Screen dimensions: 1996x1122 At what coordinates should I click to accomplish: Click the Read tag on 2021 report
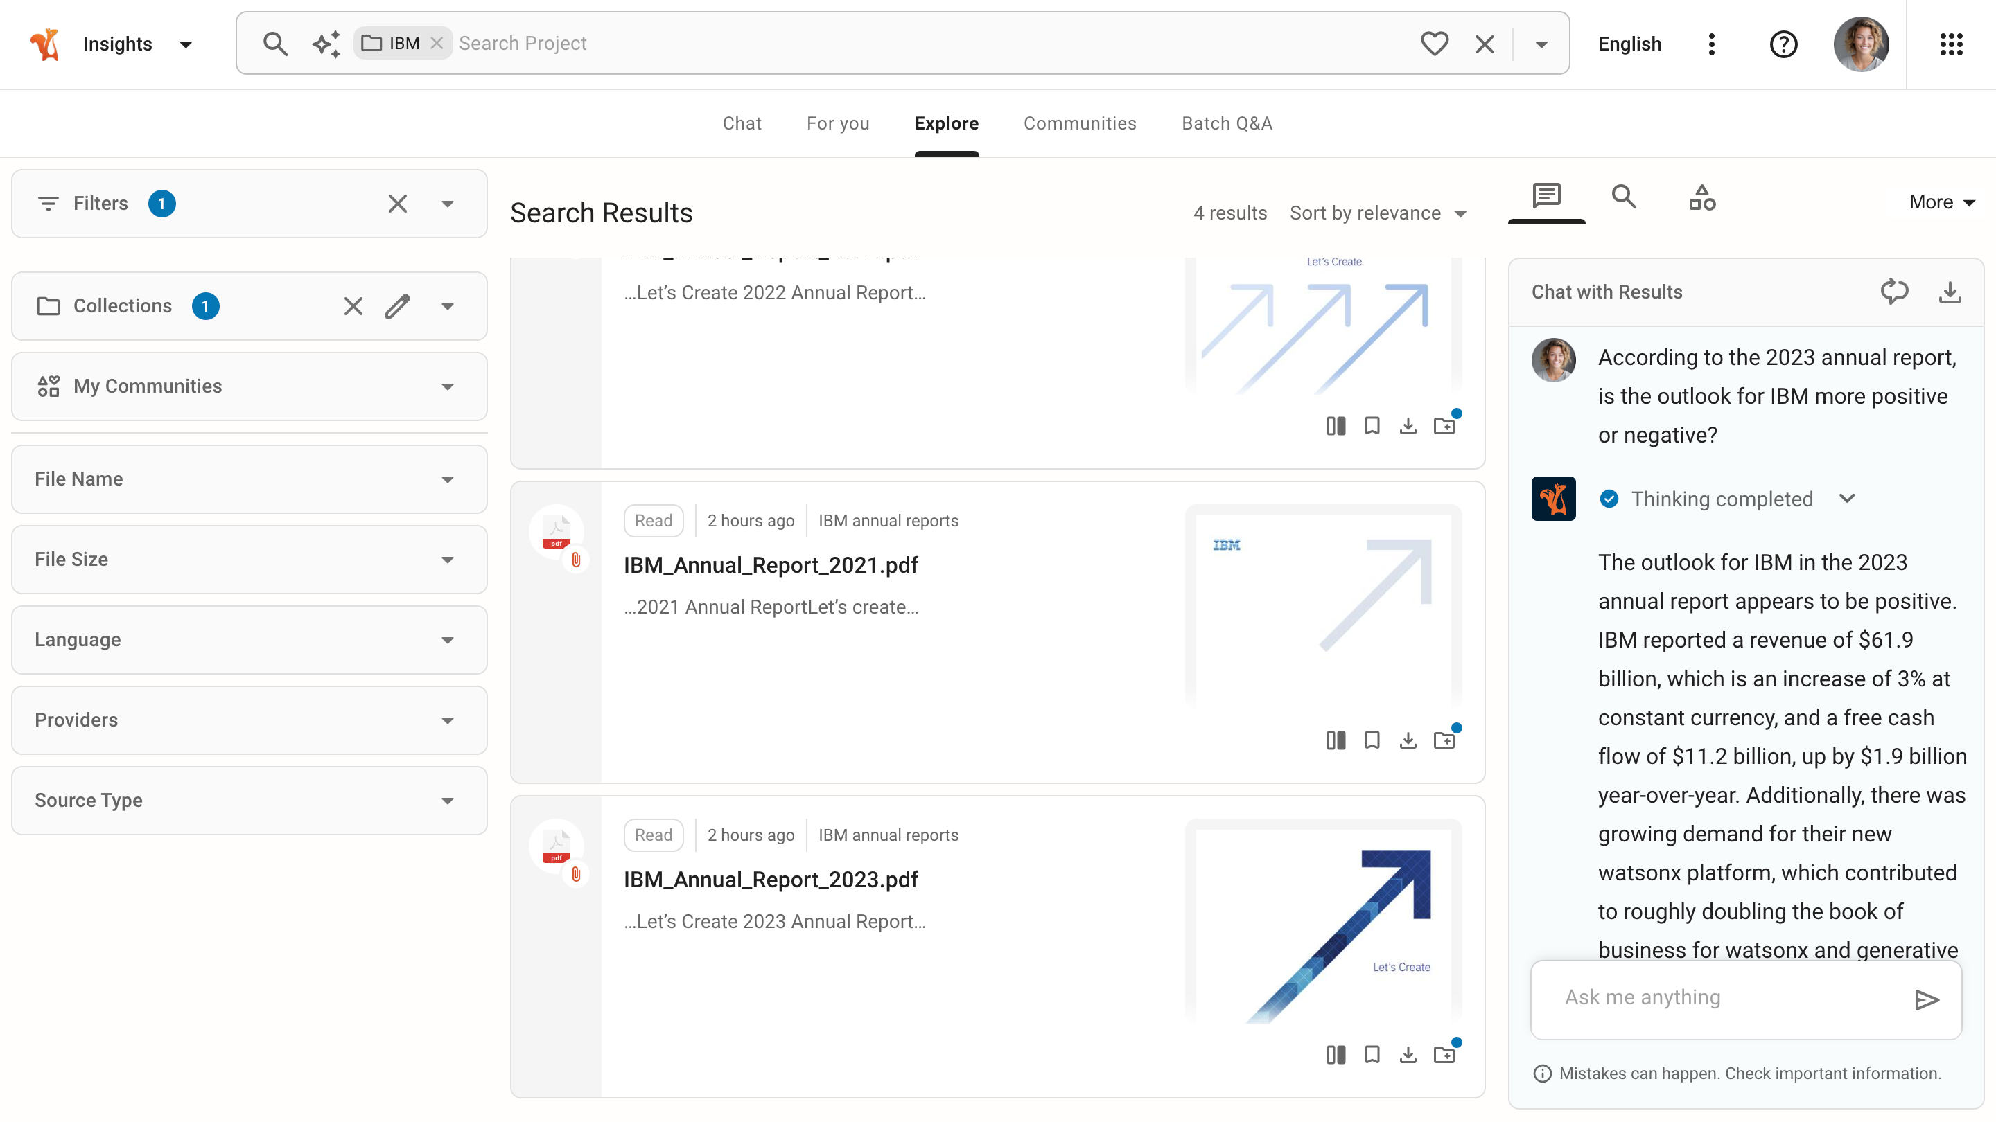653,520
